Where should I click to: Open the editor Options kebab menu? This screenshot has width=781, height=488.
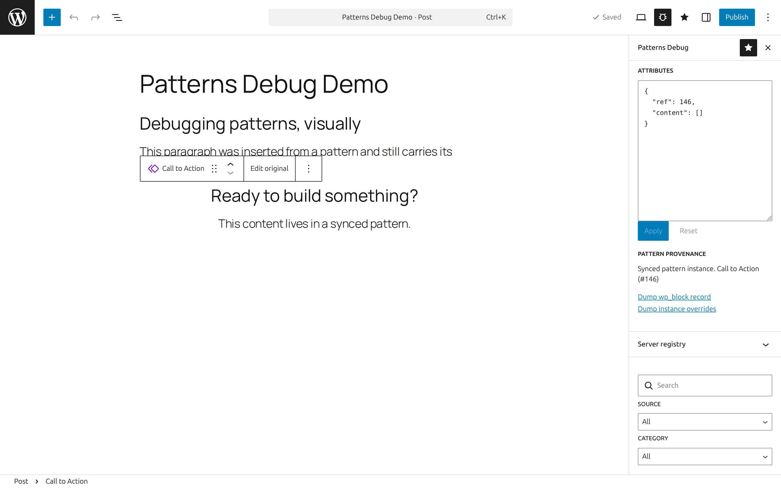click(x=768, y=17)
